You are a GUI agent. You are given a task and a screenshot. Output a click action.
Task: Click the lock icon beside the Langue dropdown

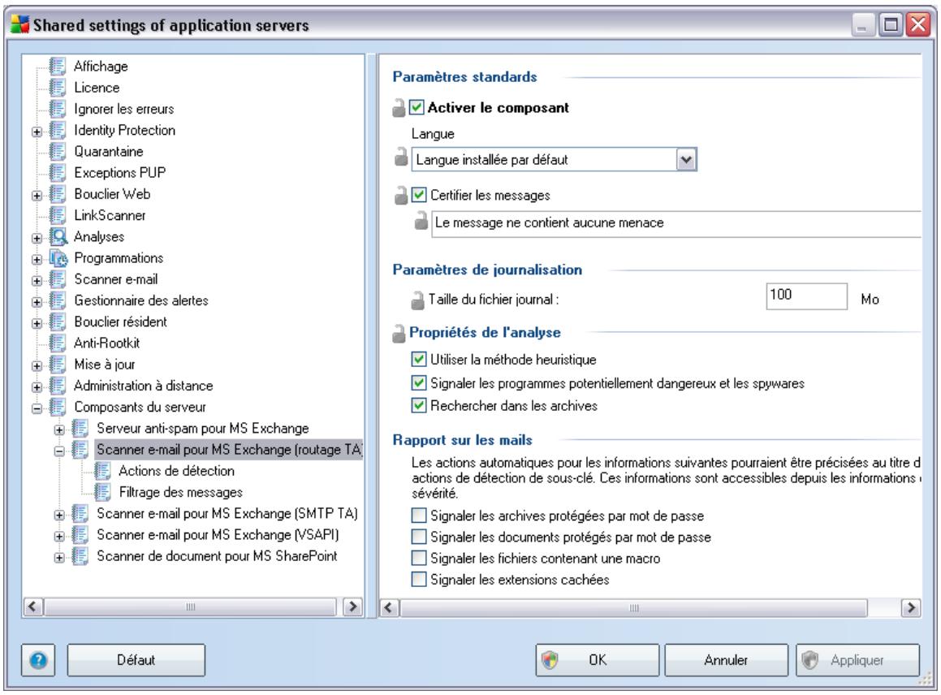pos(401,158)
